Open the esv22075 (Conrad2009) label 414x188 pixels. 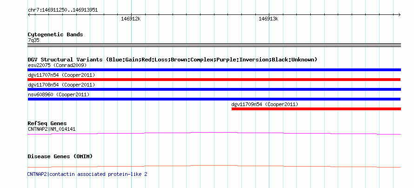tap(57, 65)
